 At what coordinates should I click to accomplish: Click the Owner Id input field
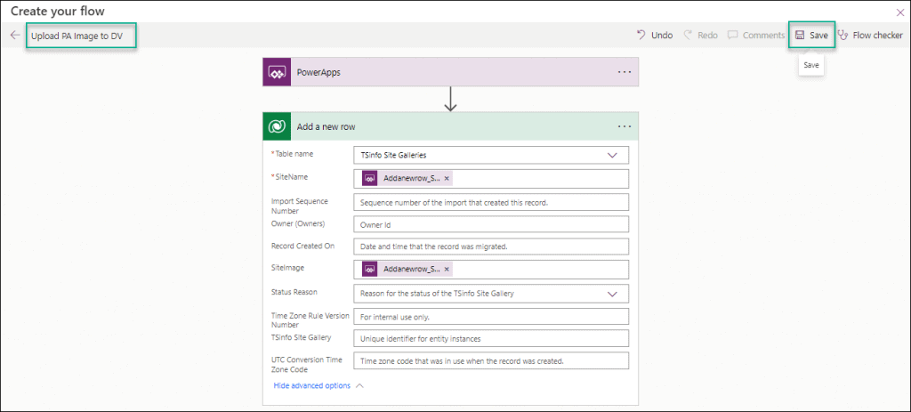(491, 224)
